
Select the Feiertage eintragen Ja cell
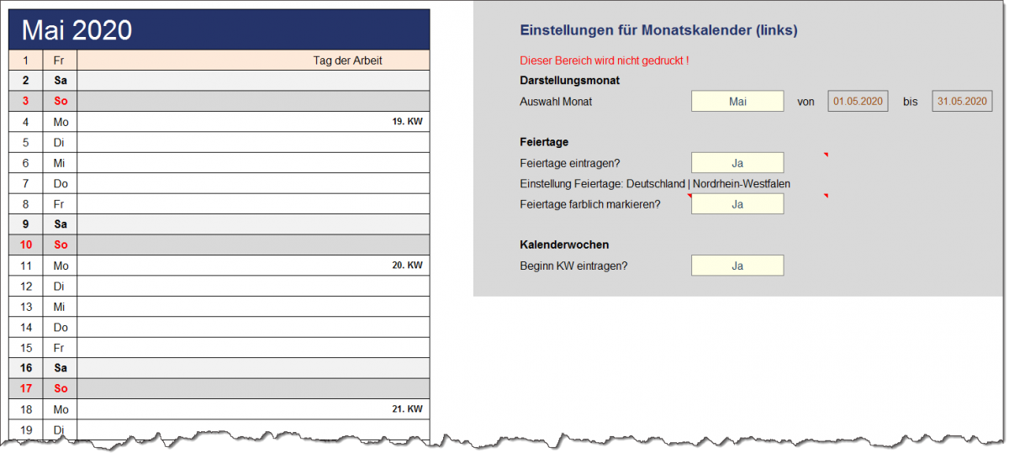(737, 163)
